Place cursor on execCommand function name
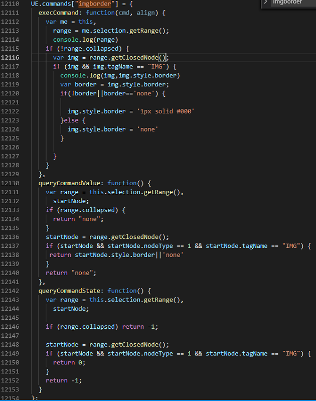The width and height of the screenshot is (316, 401). click(58, 13)
